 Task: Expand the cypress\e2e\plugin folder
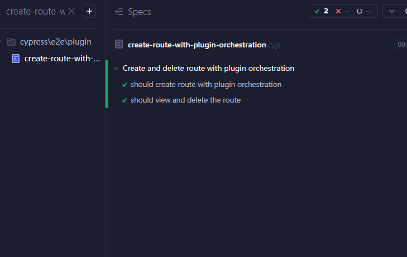pyautogui.click(x=11, y=42)
